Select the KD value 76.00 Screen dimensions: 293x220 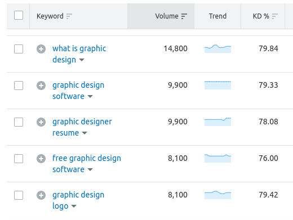click(x=268, y=158)
